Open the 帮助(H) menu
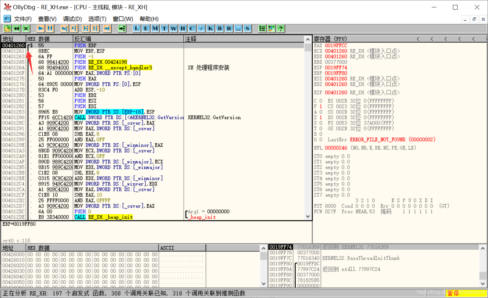 [149, 19]
